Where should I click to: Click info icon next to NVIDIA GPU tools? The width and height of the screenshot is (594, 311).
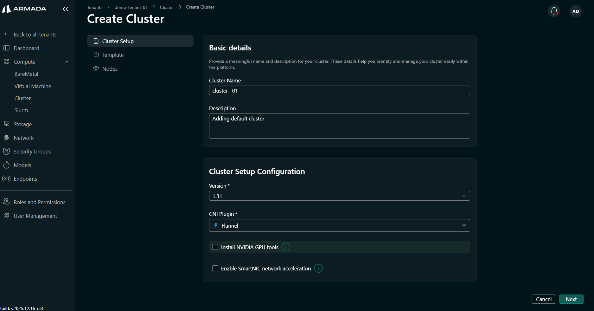[286, 247]
